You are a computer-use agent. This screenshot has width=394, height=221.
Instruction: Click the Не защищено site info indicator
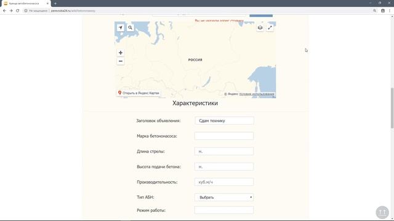pos(36,11)
